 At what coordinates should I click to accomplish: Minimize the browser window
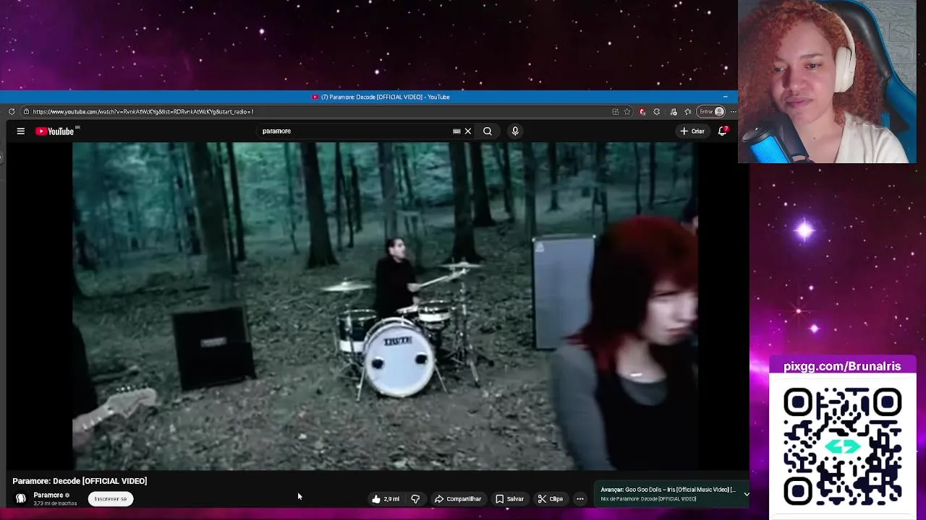click(725, 97)
